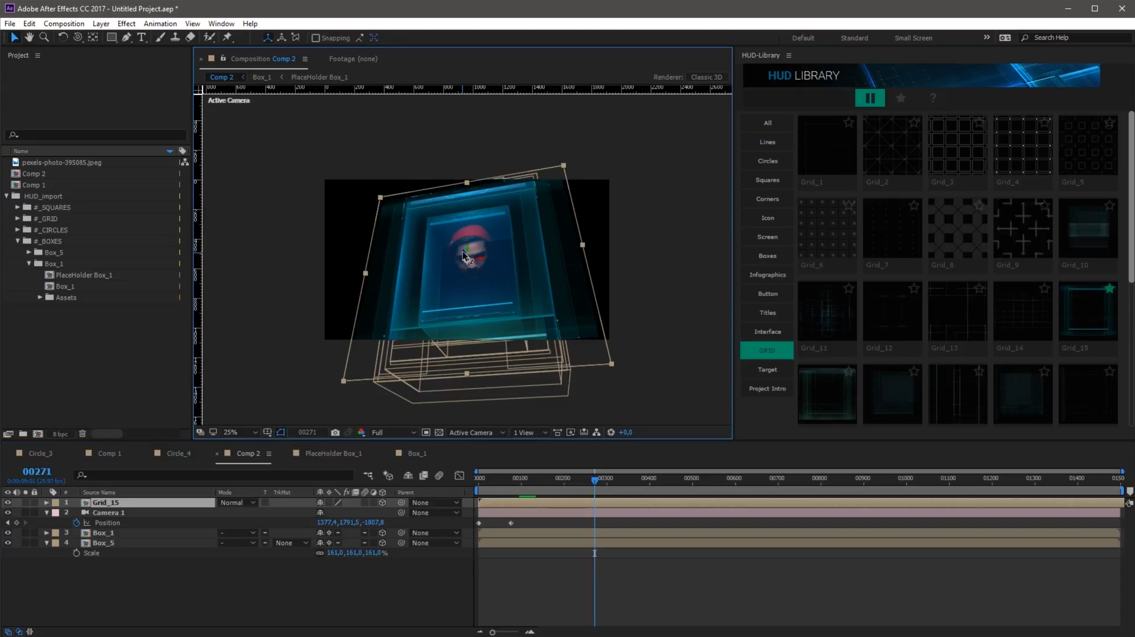1135x637 pixels.
Task: Collapse the #_BOXES folder
Action: pos(18,241)
